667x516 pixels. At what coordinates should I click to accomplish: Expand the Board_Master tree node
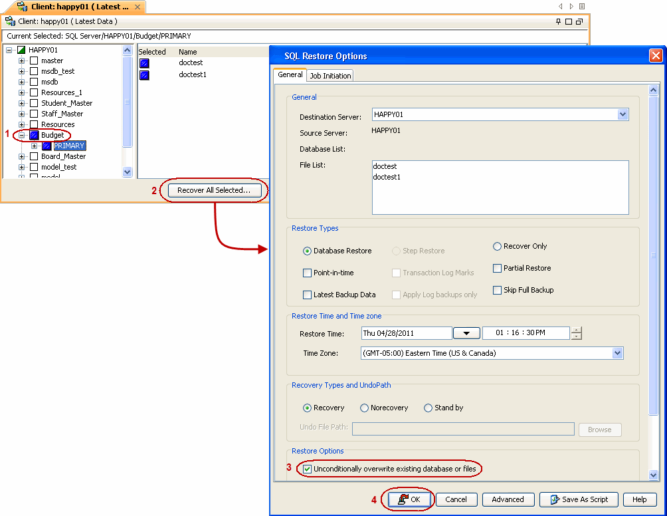point(21,156)
